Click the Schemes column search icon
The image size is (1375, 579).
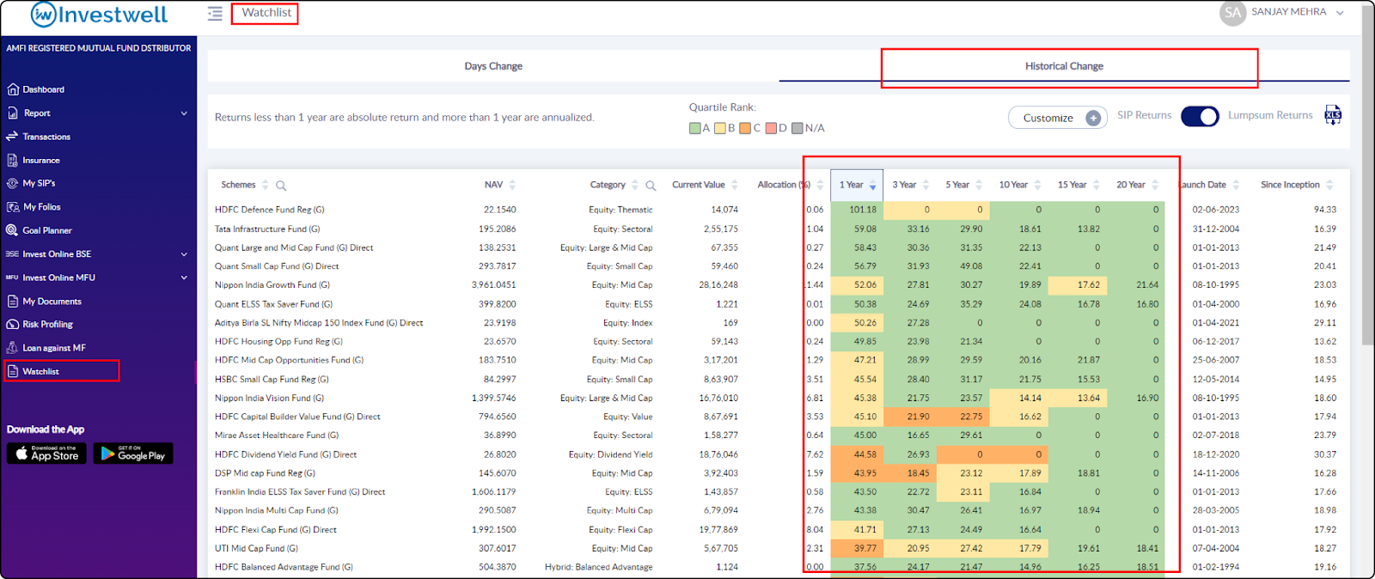[x=281, y=186]
